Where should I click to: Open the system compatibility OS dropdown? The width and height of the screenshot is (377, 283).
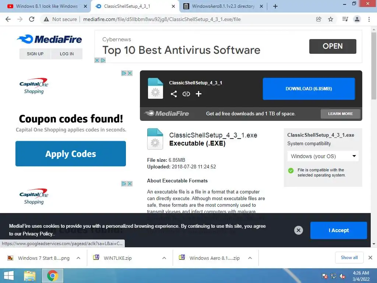pyautogui.click(x=323, y=156)
